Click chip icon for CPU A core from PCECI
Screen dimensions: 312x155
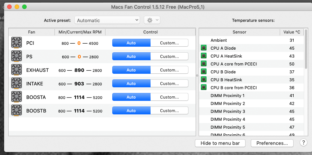(203, 64)
